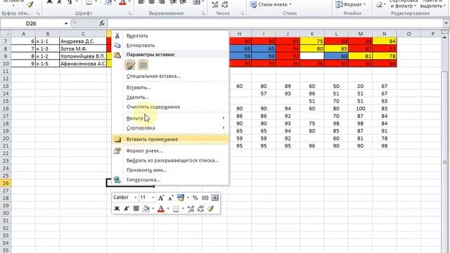This screenshot has width=450, height=253.
Task: Click the Select All corner of the sheet
Action: 6,34
